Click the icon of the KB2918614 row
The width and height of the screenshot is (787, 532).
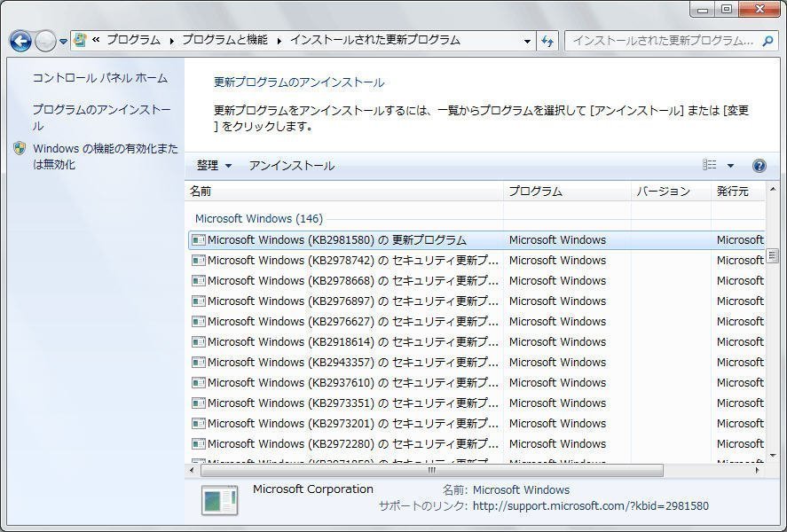tap(199, 342)
